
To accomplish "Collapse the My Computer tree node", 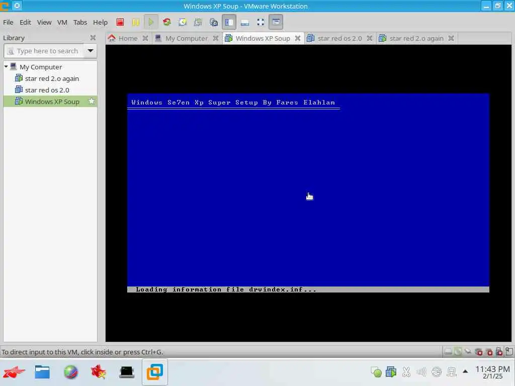I will click(6, 67).
